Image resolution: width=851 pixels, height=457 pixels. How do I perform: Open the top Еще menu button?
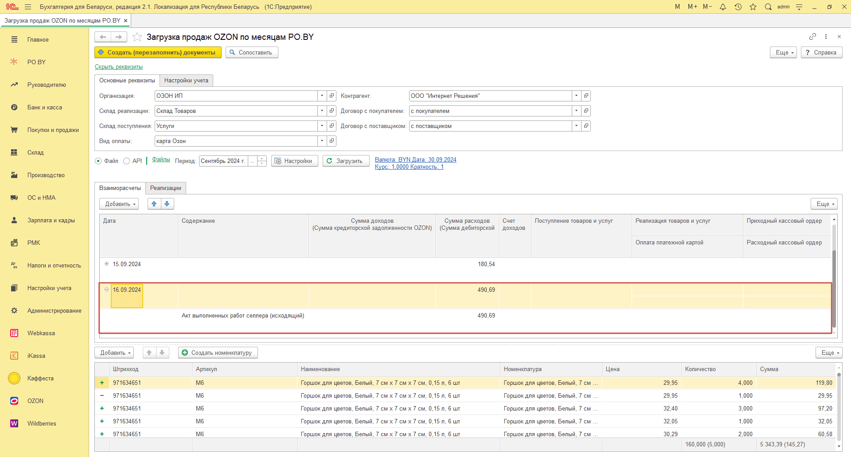784,52
